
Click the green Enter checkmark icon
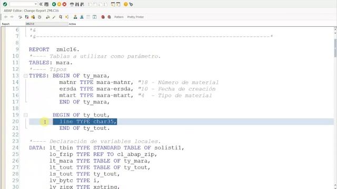[x=5, y=4]
